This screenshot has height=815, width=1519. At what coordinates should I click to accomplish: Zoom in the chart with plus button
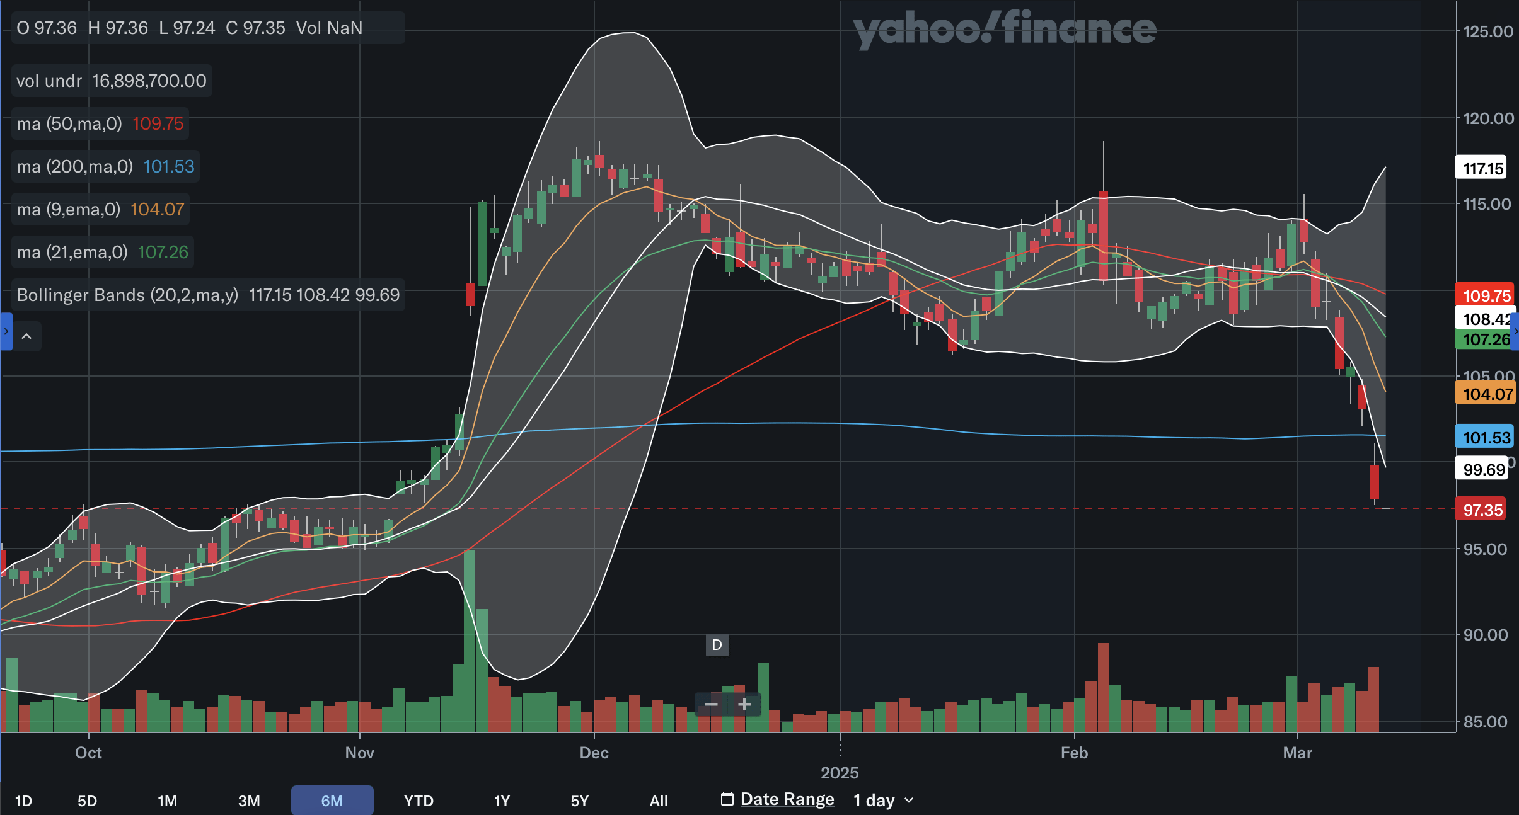tap(744, 704)
